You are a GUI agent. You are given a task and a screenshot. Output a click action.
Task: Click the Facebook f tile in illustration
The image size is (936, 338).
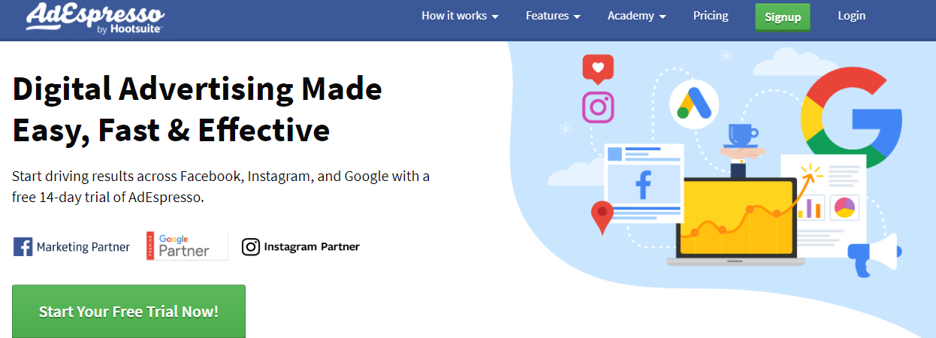tap(644, 185)
